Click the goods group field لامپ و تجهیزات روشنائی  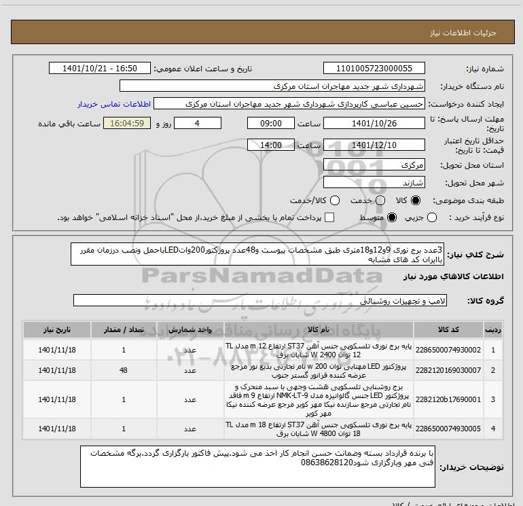(x=260, y=300)
